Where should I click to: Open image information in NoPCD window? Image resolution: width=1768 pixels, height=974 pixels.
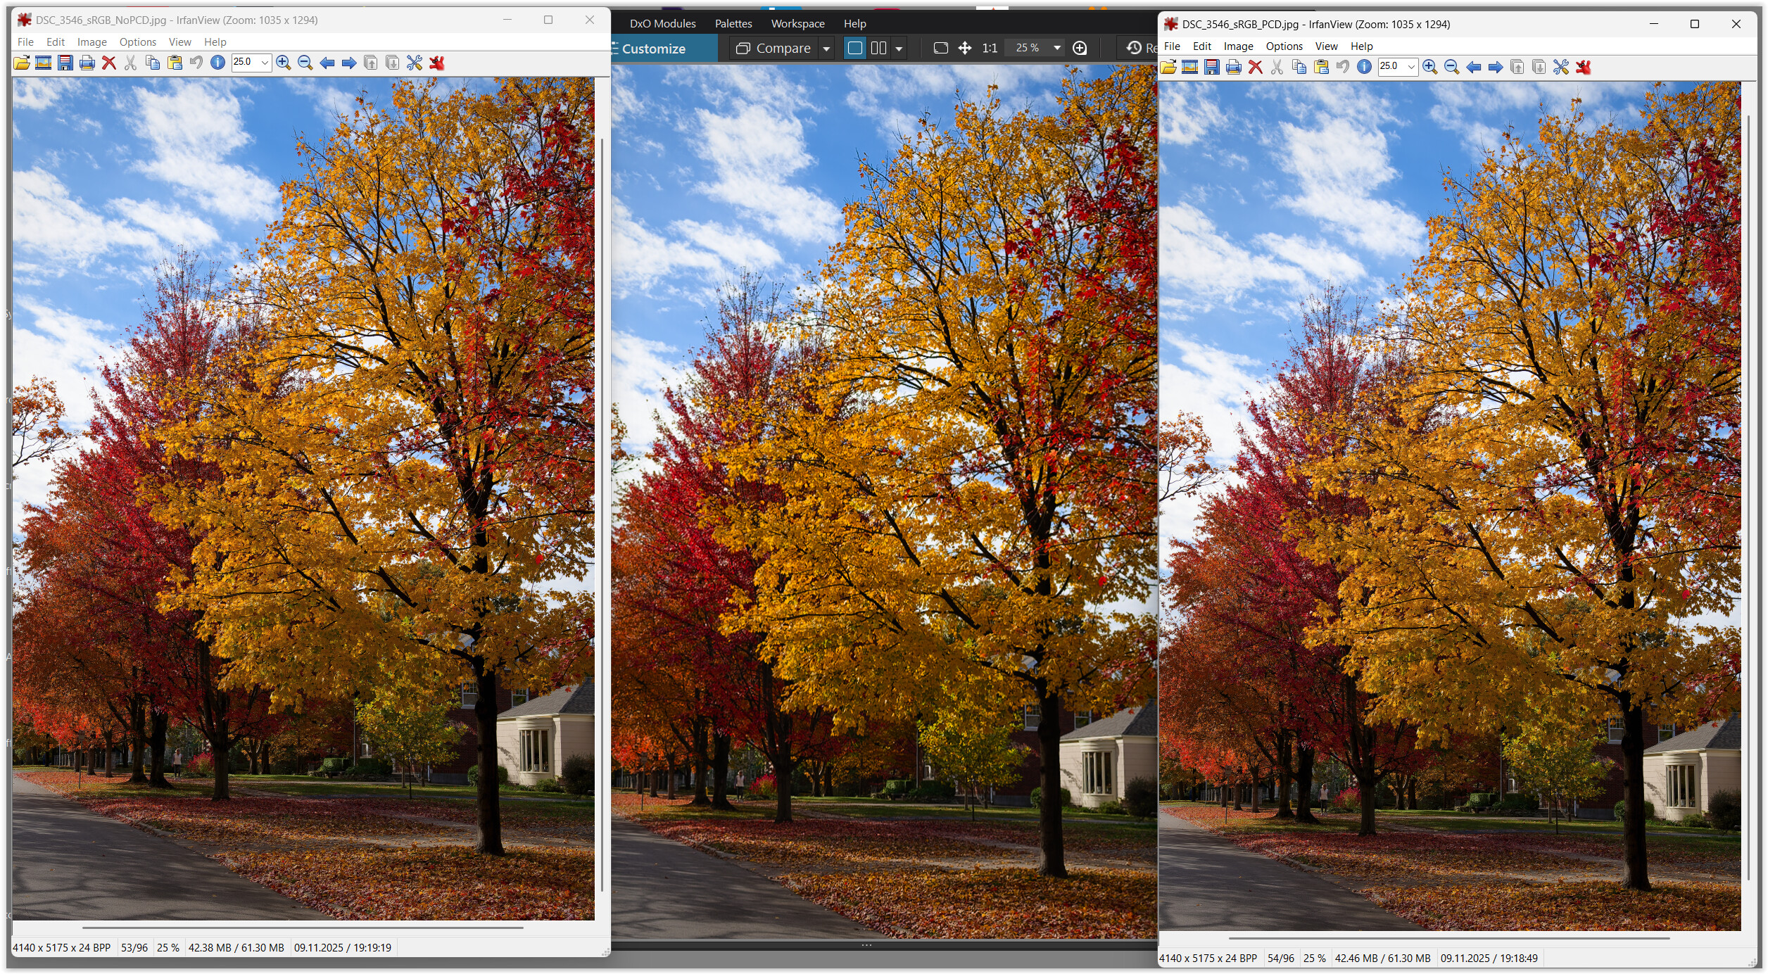pyautogui.click(x=218, y=63)
